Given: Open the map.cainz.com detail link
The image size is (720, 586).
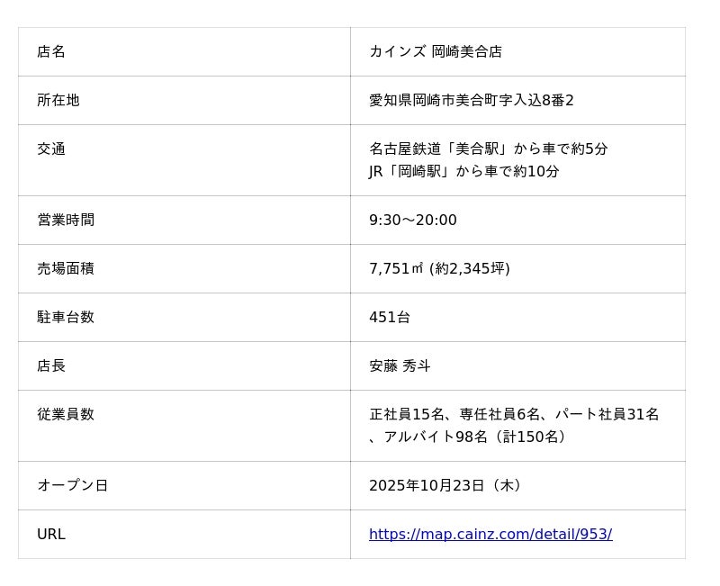Looking at the screenshot, I should [x=490, y=534].
